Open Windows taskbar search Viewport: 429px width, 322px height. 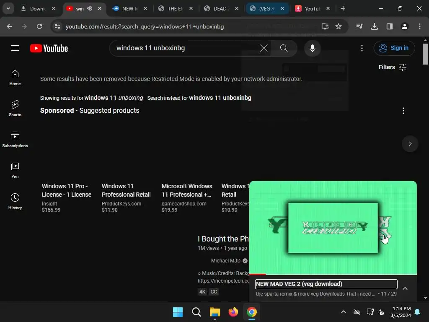[x=196, y=312]
